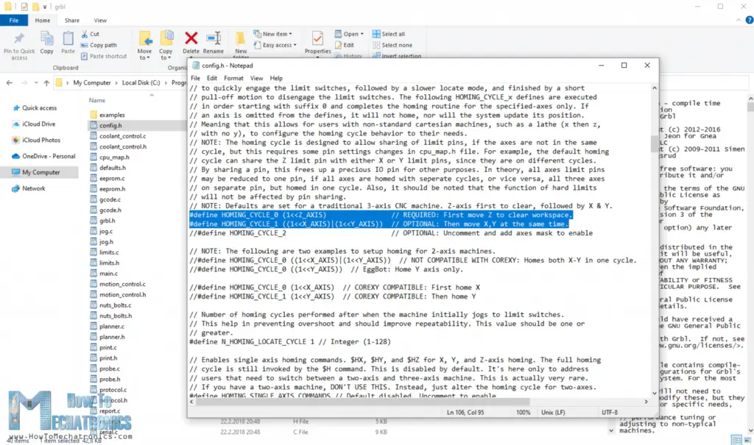Select OneDrive - Personal in the navigation pane
754x445 pixels.
coord(49,156)
